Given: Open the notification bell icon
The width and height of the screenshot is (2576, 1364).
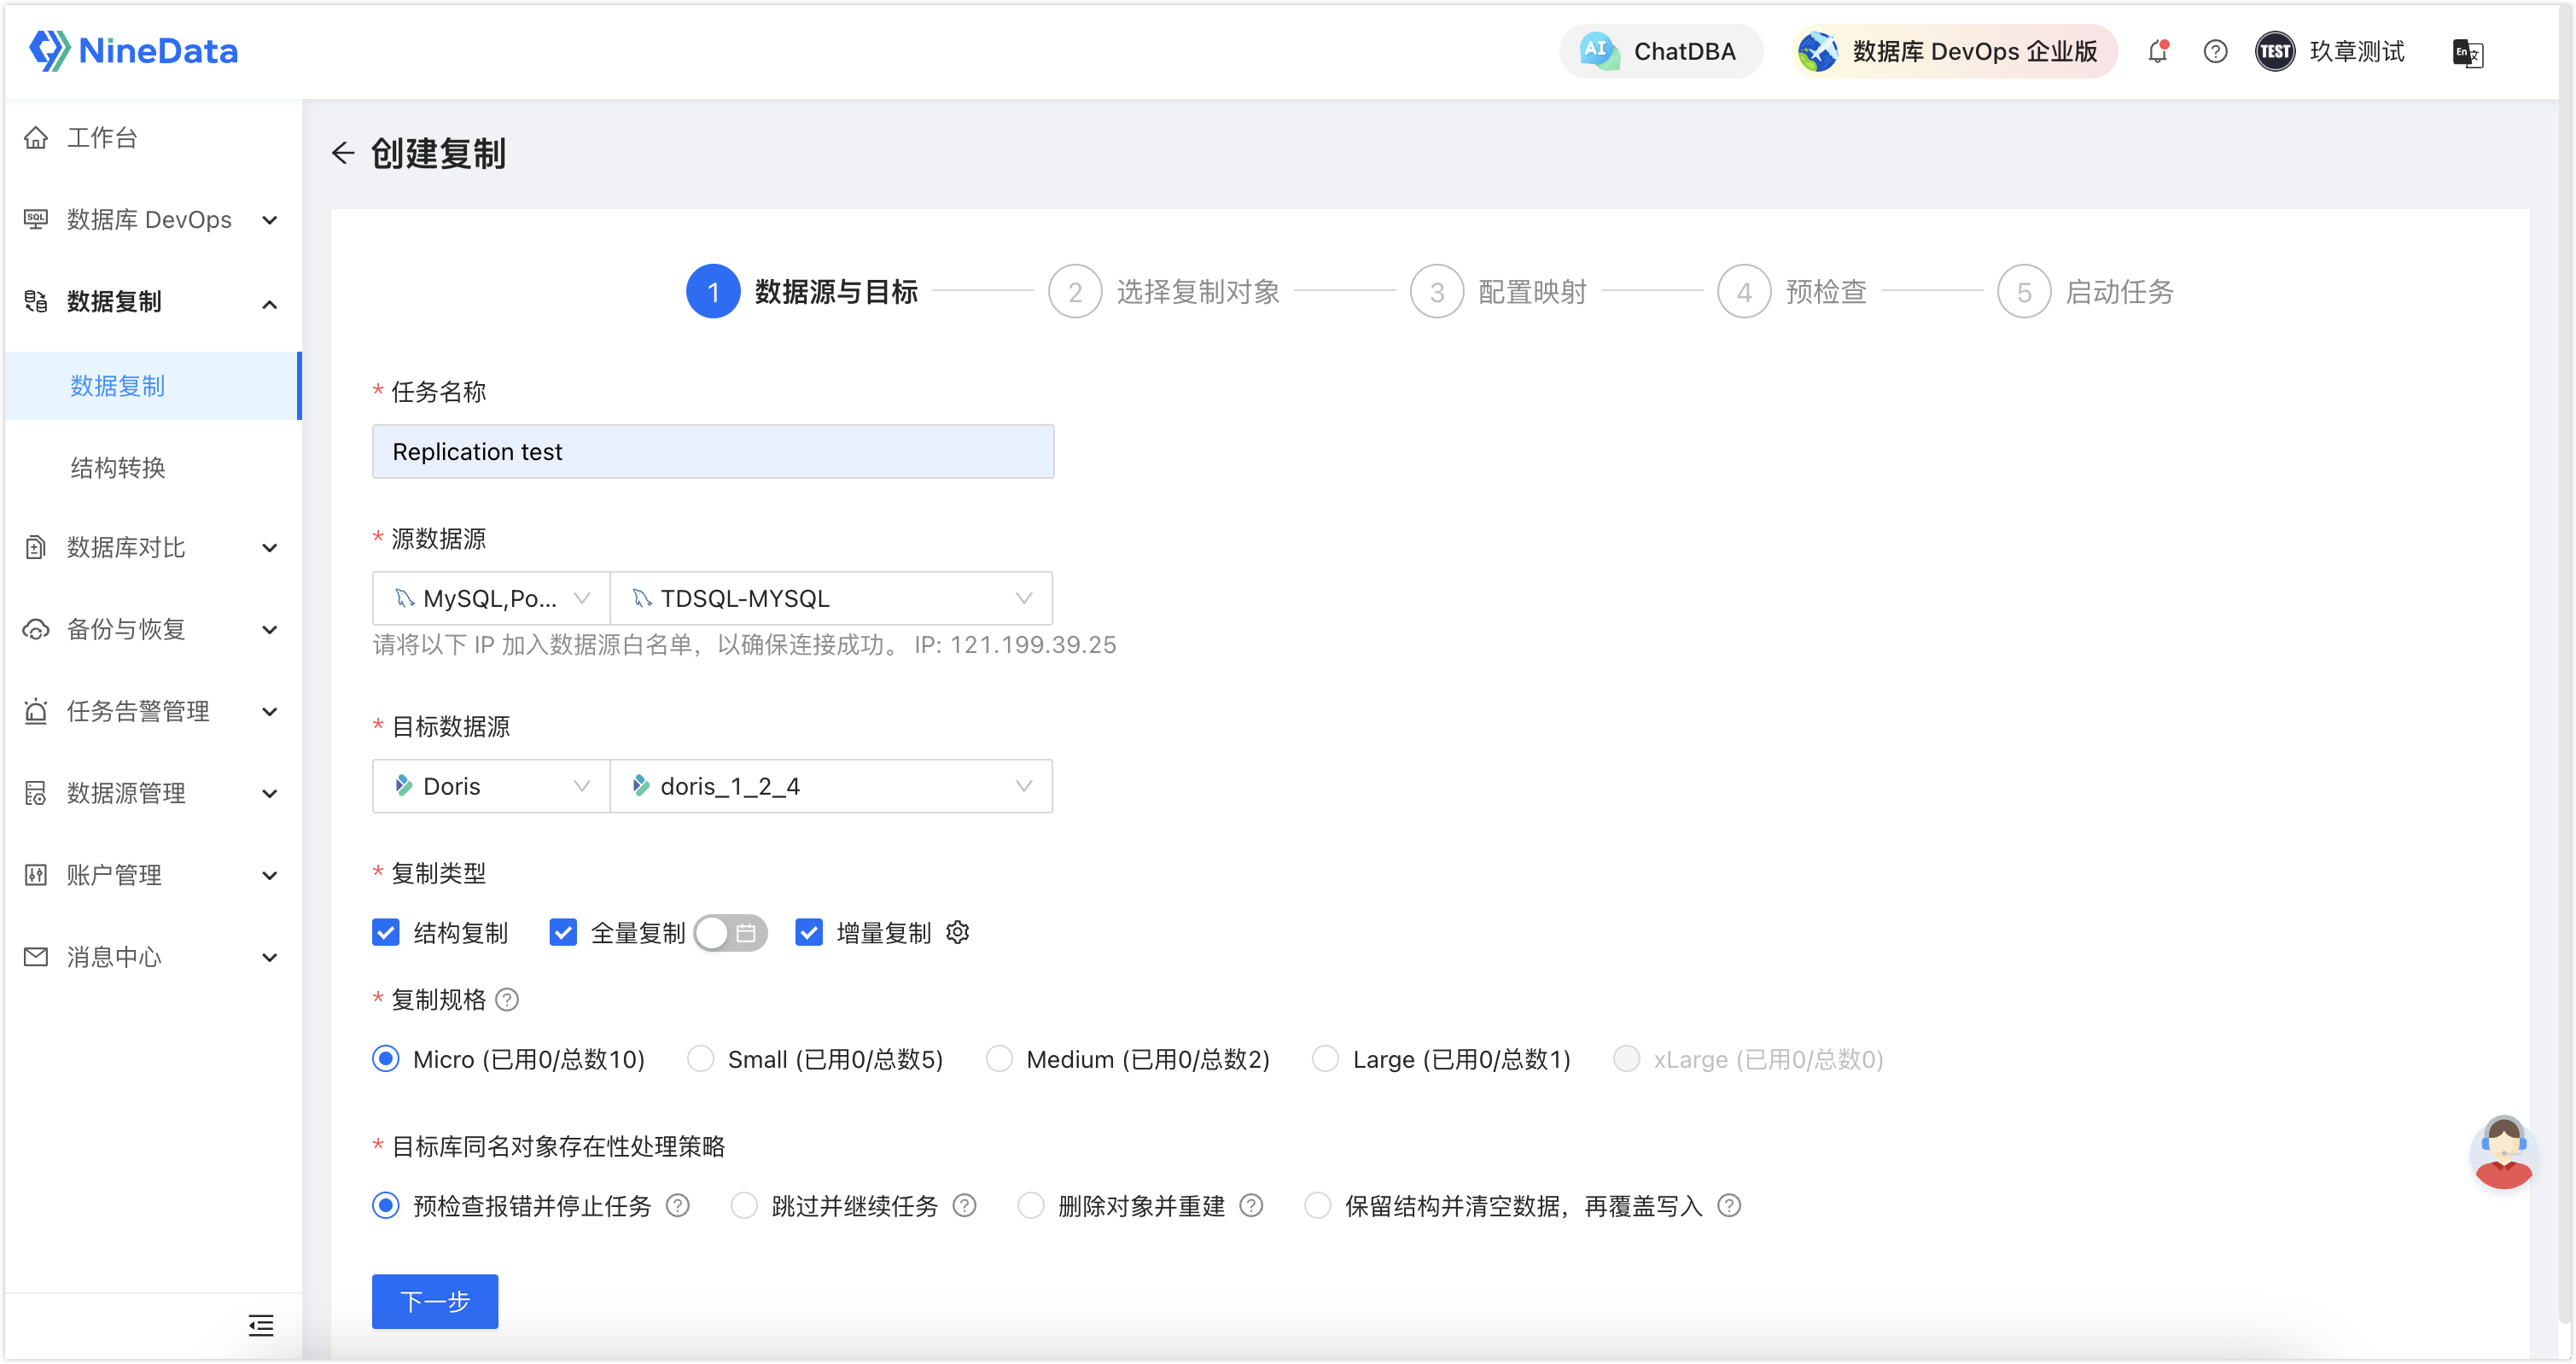Looking at the screenshot, I should click(2158, 51).
